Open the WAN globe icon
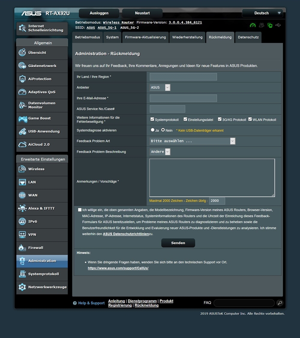 (22, 195)
